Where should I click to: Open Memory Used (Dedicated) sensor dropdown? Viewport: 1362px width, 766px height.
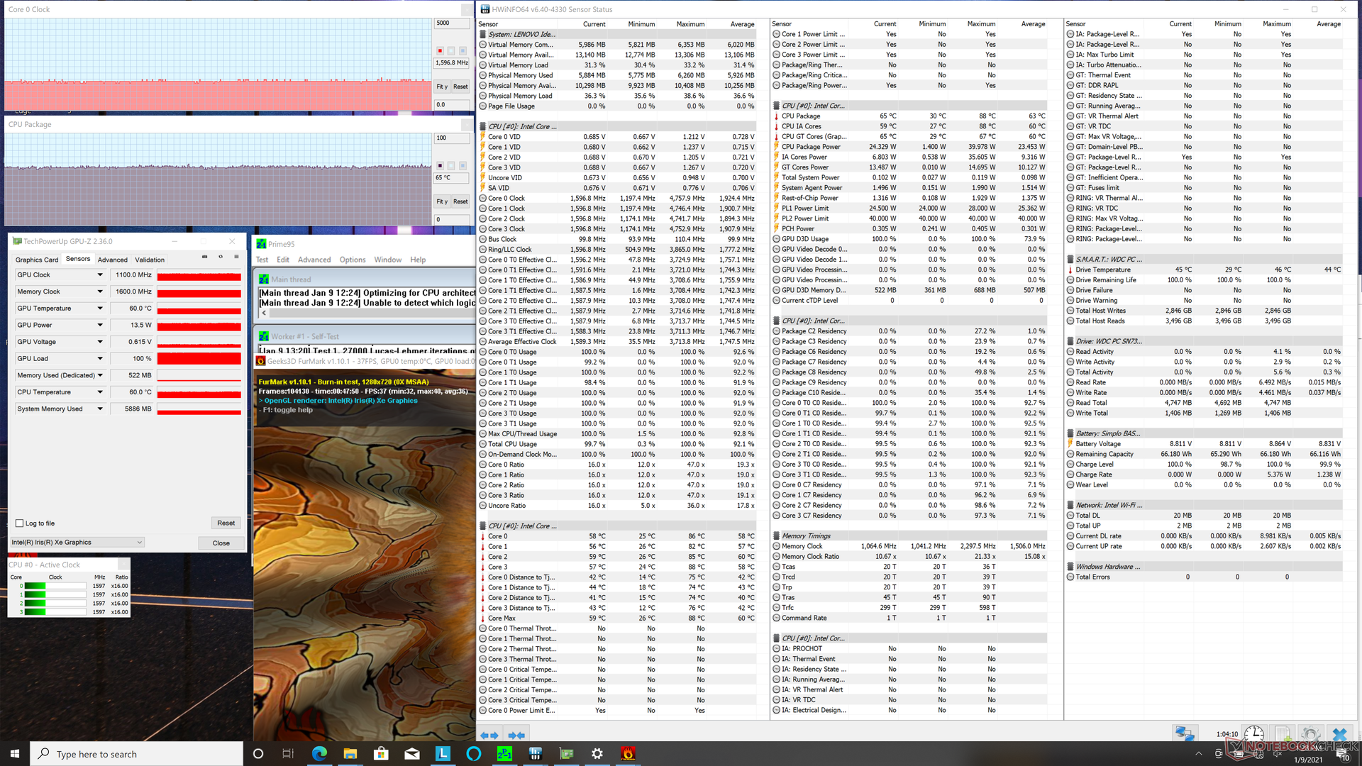100,375
